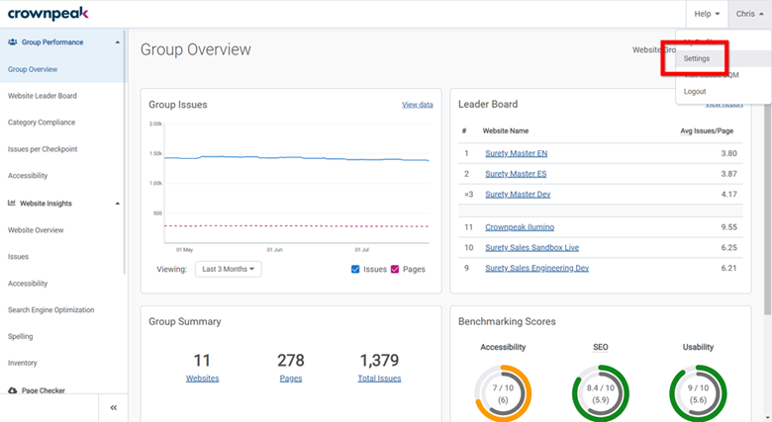This screenshot has height=422, width=772.
Task: Click the Website Name column header
Action: [505, 130]
